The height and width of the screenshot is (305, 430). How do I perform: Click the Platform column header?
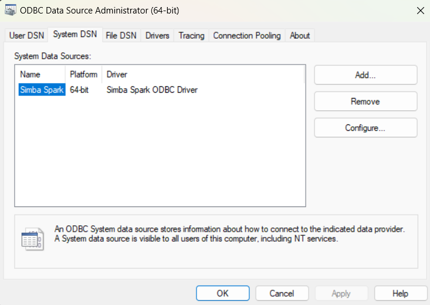pos(83,74)
